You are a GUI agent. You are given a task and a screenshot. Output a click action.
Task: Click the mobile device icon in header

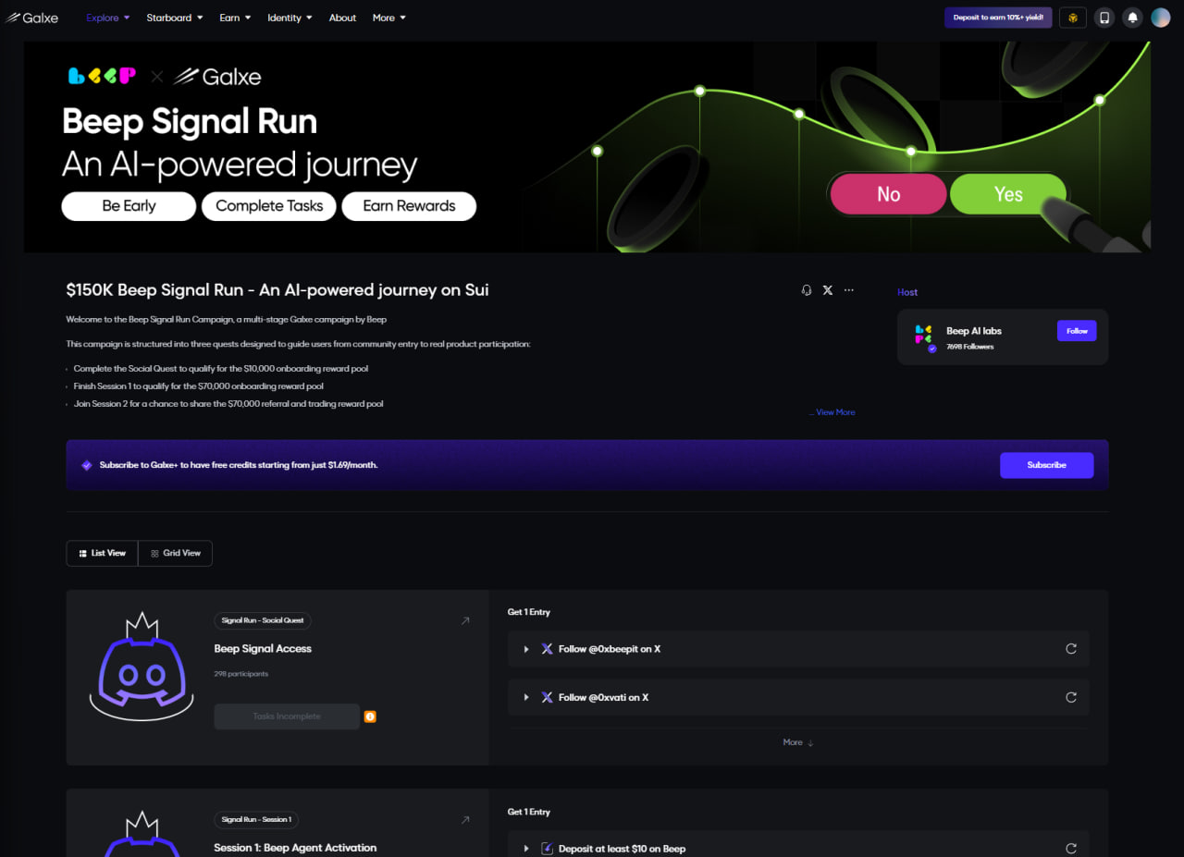click(1104, 18)
